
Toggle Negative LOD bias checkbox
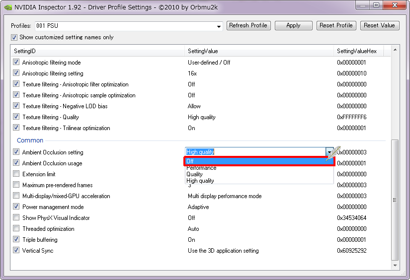[x=16, y=106]
